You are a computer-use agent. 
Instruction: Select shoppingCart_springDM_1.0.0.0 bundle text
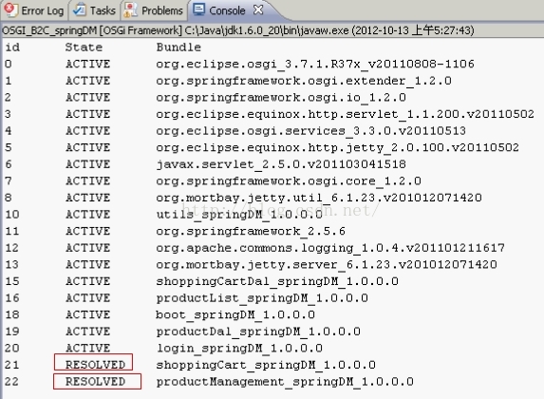[x=266, y=365]
